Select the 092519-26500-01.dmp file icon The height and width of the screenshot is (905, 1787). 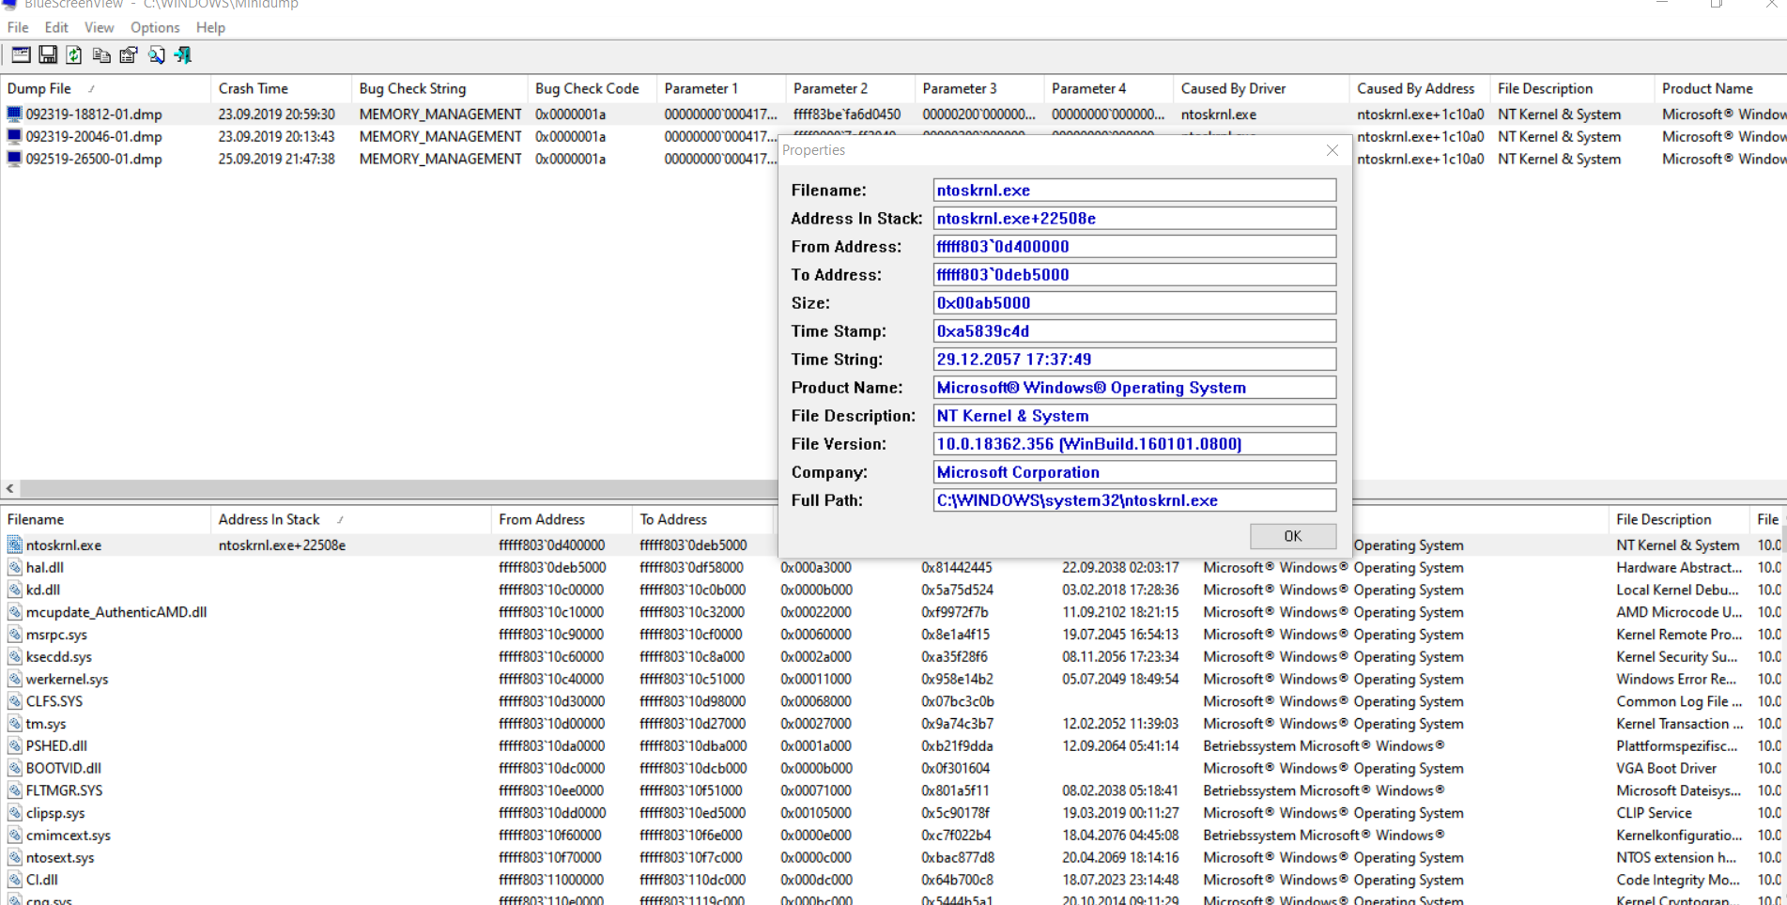[14, 160]
